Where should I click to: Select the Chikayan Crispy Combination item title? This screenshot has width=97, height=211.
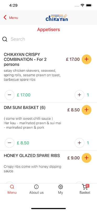click(25, 59)
